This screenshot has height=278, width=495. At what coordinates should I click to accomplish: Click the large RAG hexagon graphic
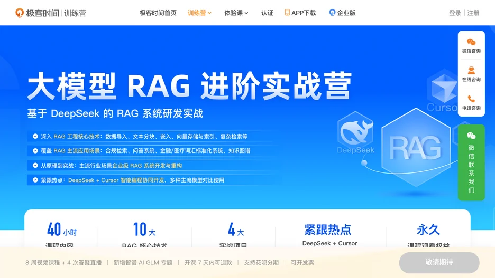pyautogui.click(x=416, y=147)
